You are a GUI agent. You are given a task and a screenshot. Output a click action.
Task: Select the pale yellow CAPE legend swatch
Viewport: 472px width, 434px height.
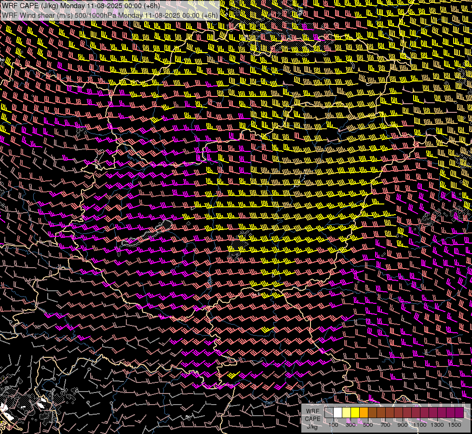pyautogui.click(x=347, y=413)
